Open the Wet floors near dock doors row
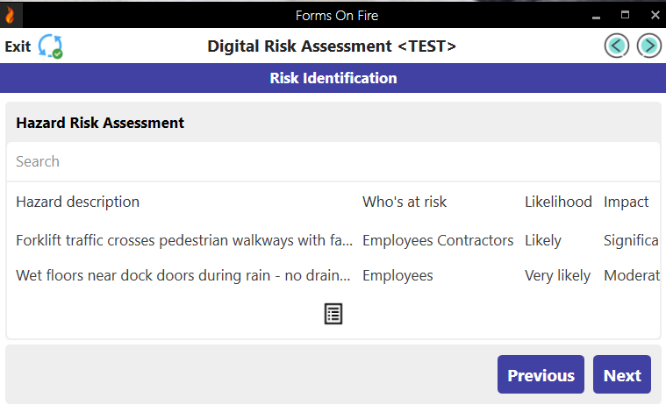 click(333, 275)
